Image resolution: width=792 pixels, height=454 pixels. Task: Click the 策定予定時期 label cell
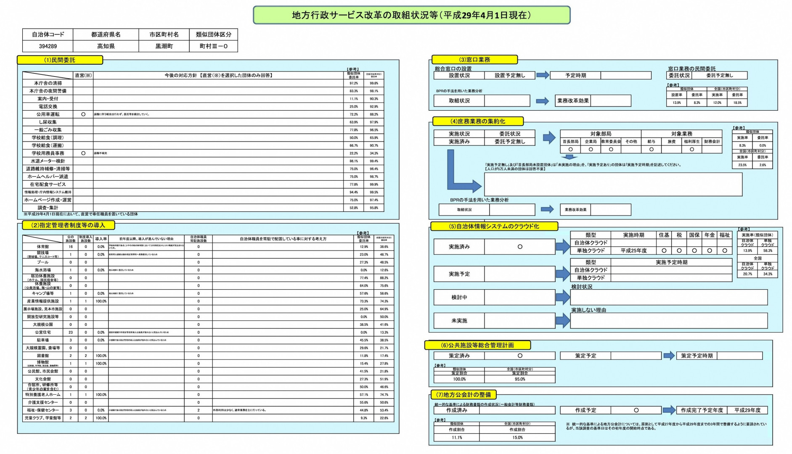point(697,356)
